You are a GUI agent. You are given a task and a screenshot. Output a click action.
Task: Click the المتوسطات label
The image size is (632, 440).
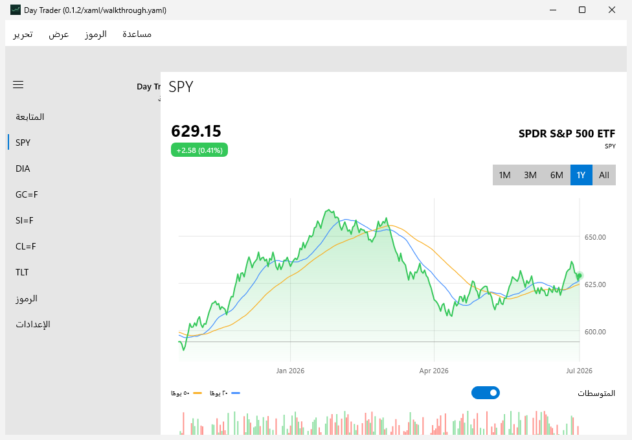pyautogui.click(x=596, y=393)
